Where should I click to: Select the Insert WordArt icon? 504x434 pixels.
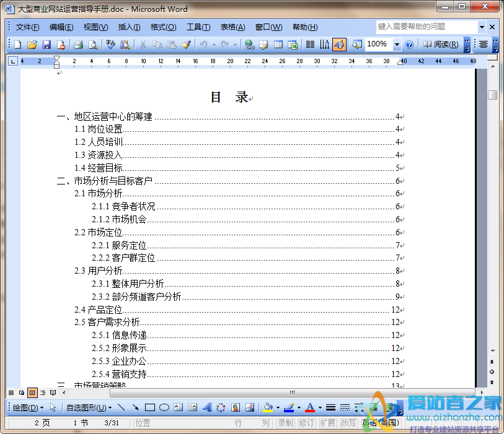click(207, 407)
